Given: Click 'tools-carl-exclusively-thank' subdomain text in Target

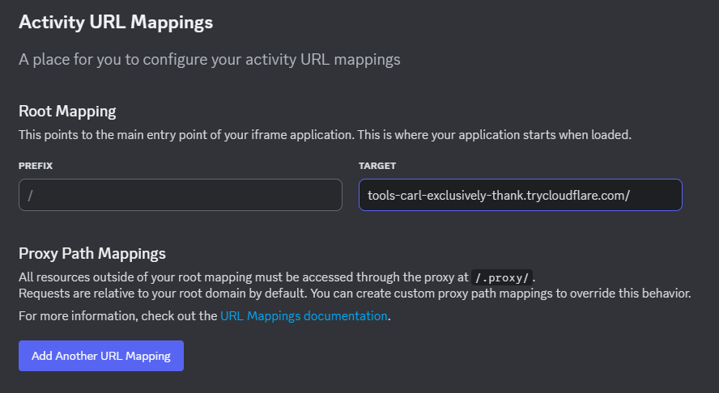Looking at the screenshot, I should click(x=445, y=196).
